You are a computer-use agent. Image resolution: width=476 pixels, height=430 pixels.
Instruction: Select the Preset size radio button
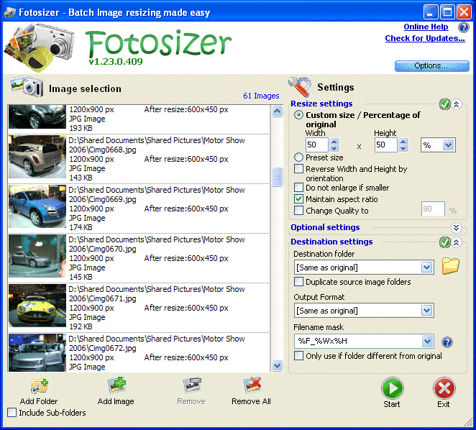[x=299, y=157]
